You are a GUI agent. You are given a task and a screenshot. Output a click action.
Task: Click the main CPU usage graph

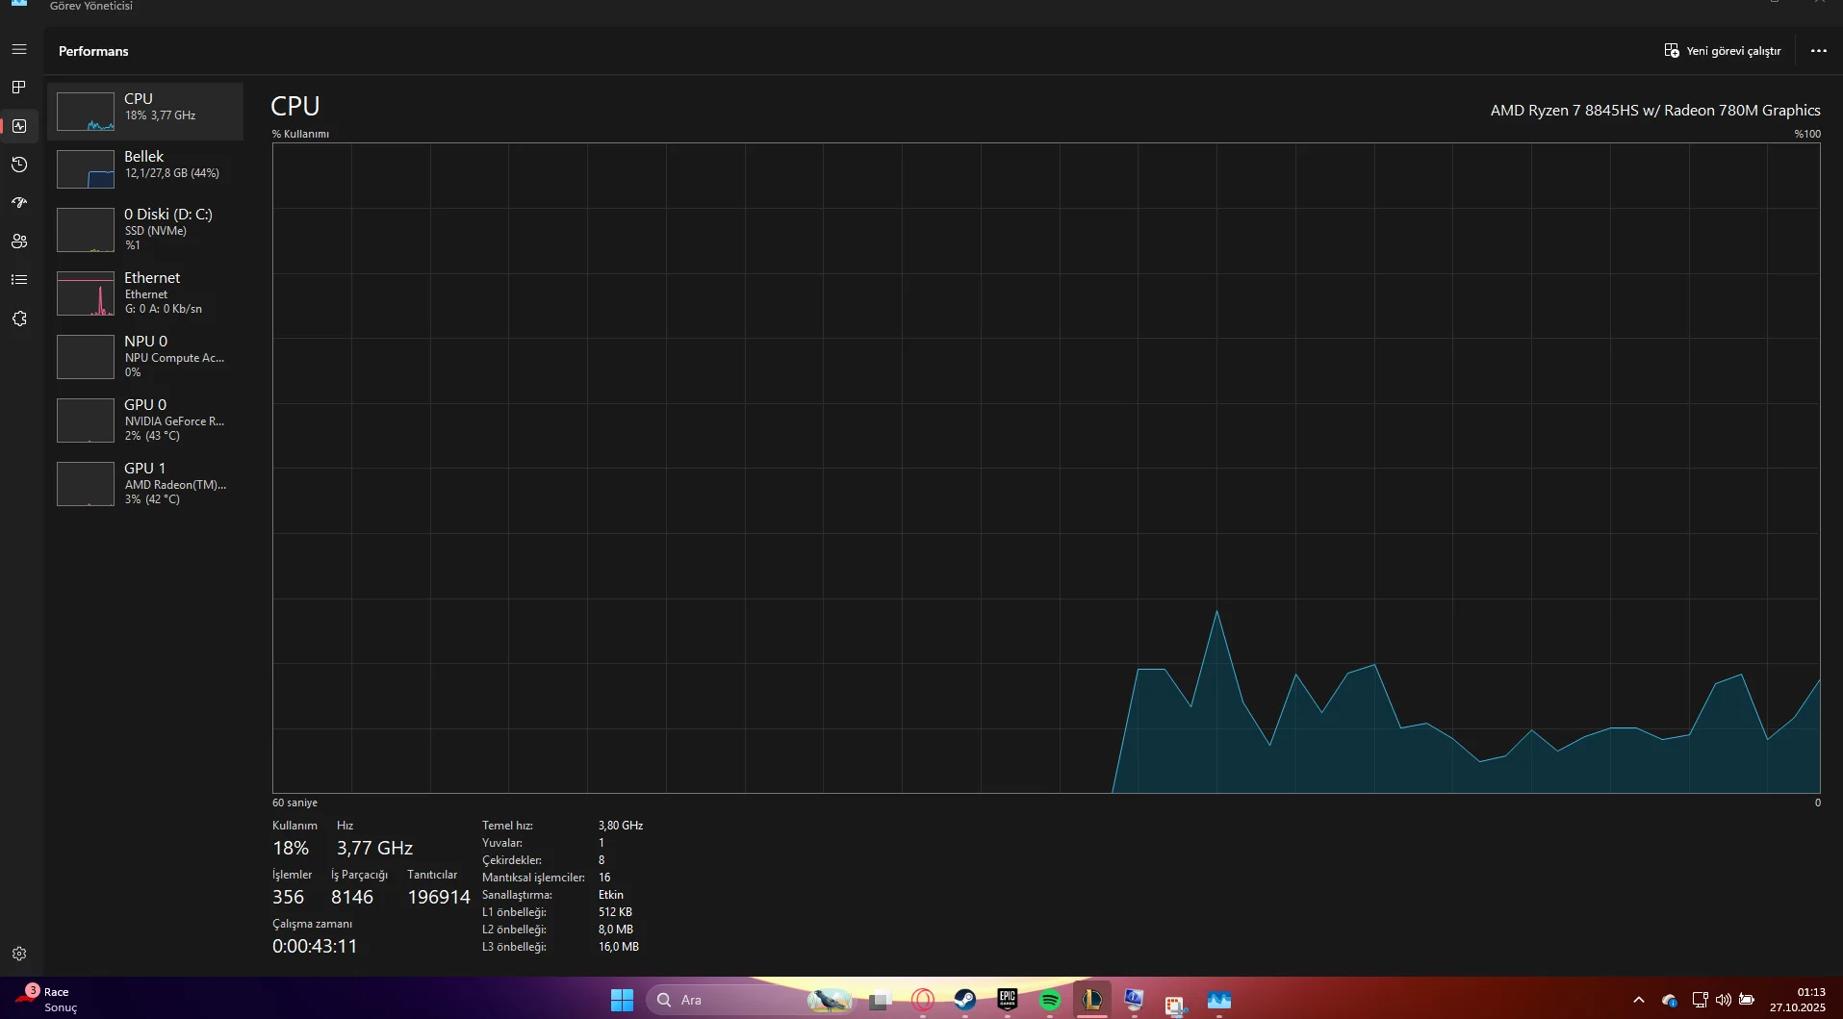(x=1046, y=469)
